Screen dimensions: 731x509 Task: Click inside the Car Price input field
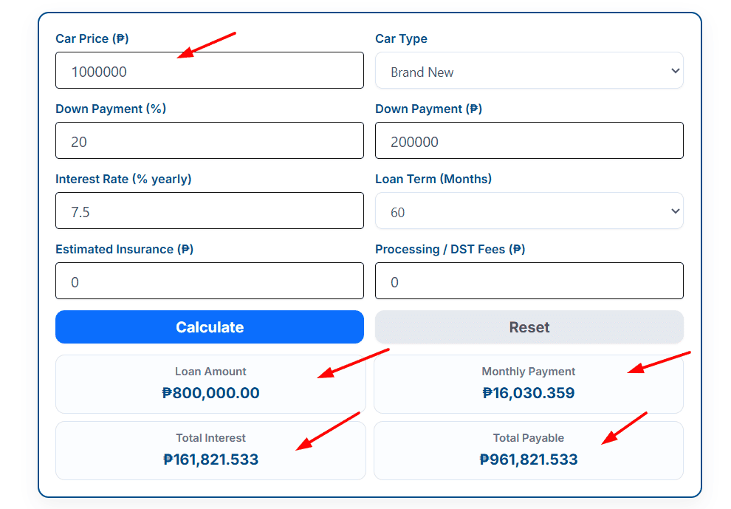[x=210, y=70]
